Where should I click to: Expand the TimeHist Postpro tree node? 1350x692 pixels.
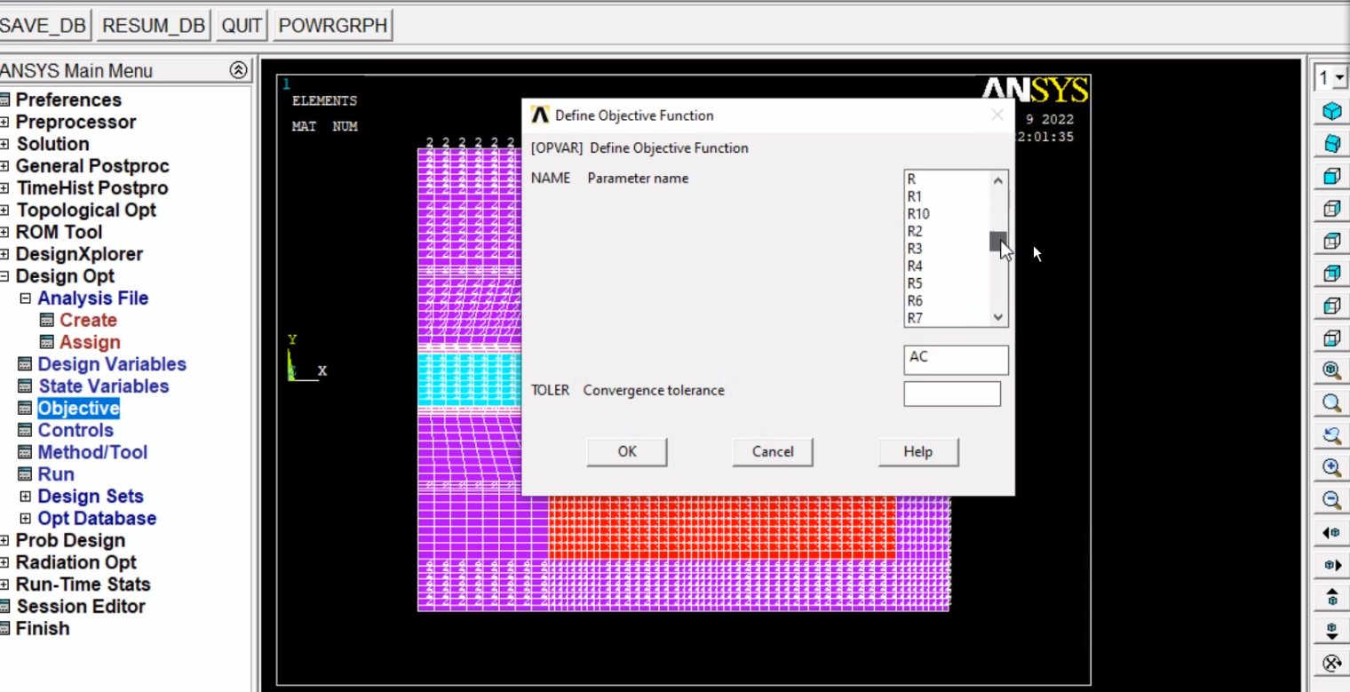(4, 188)
